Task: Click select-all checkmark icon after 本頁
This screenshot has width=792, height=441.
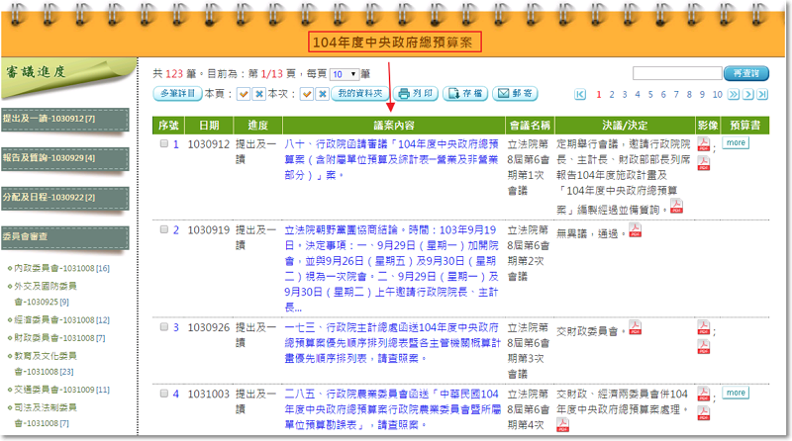Action: 243,94
